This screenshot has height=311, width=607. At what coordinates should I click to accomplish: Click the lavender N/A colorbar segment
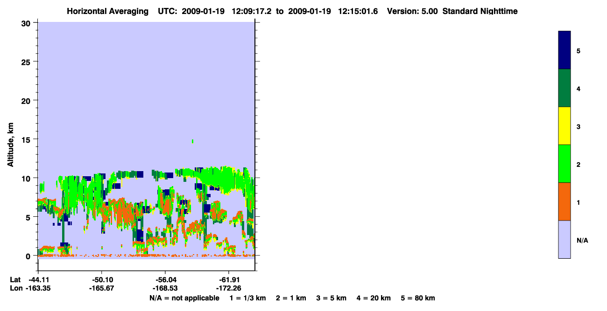[x=564, y=239]
